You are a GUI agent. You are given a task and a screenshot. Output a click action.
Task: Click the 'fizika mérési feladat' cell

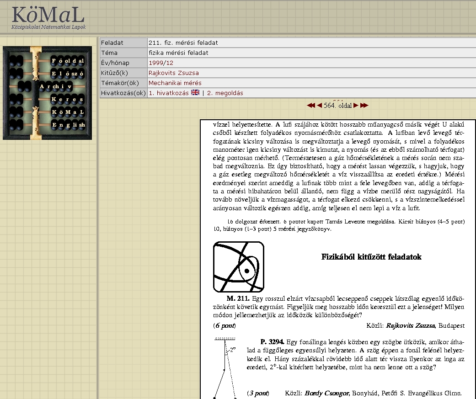click(x=311, y=53)
